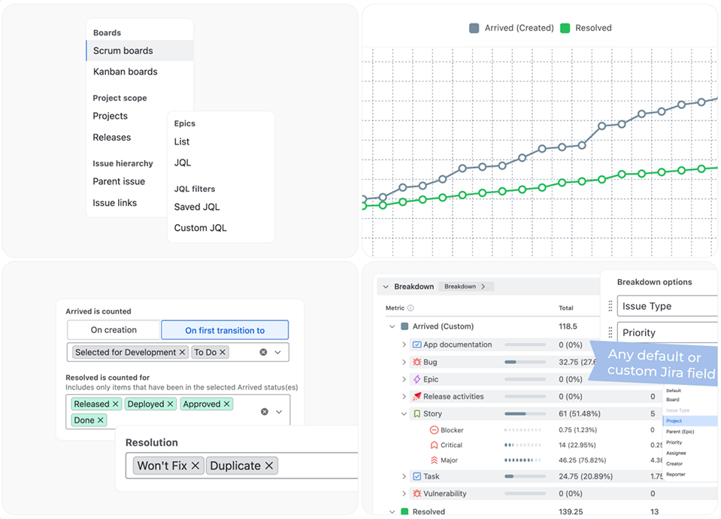Choose Releases under Project scope
The image size is (721, 519).
(112, 137)
